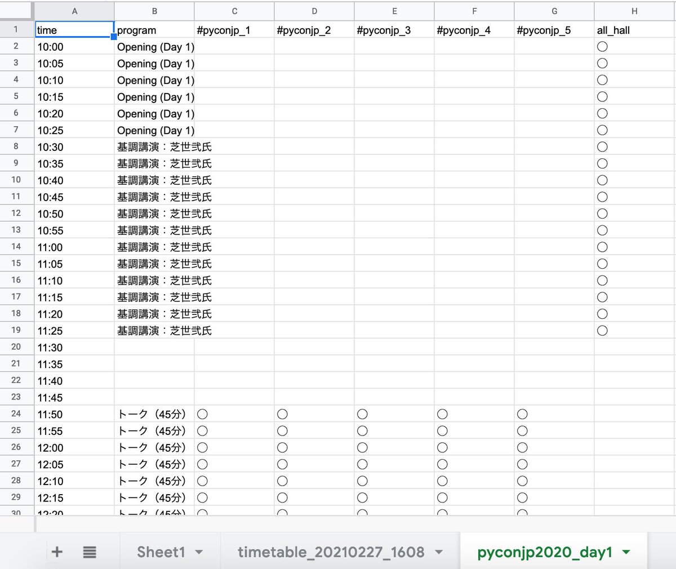Select column B labeled program
Screen dimensions: 676x569
point(154,10)
